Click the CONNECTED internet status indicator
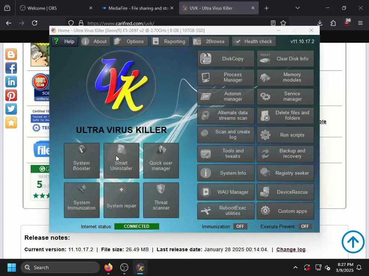The image size is (369, 276). pyautogui.click(x=137, y=226)
